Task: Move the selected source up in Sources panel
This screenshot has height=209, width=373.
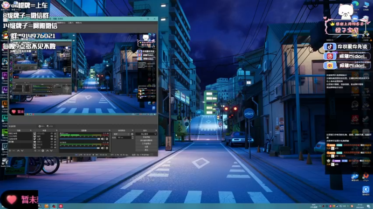Action: pyautogui.click(x=48, y=150)
